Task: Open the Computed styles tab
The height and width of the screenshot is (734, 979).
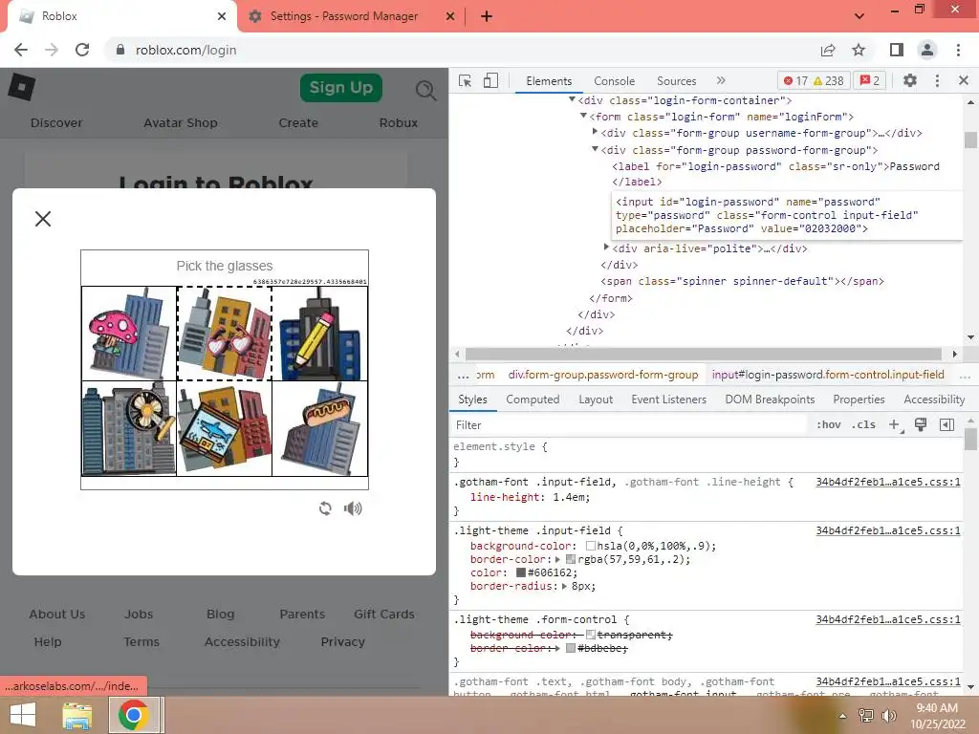Action: point(533,399)
